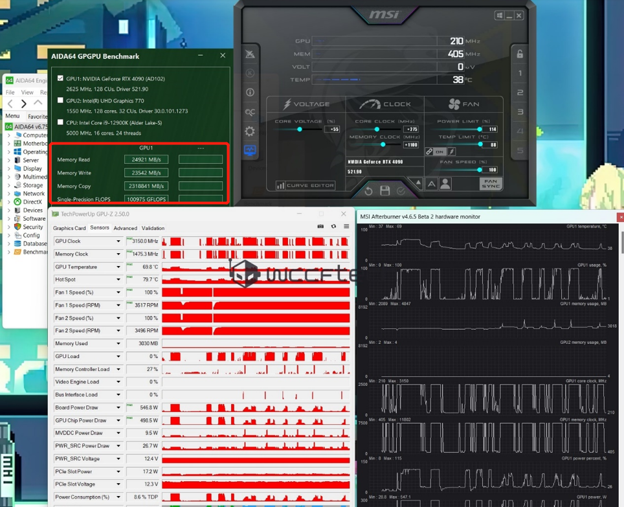This screenshot has width=624, height=507.
Task: Open Afterburner settings gear
Action: (250, 131)
